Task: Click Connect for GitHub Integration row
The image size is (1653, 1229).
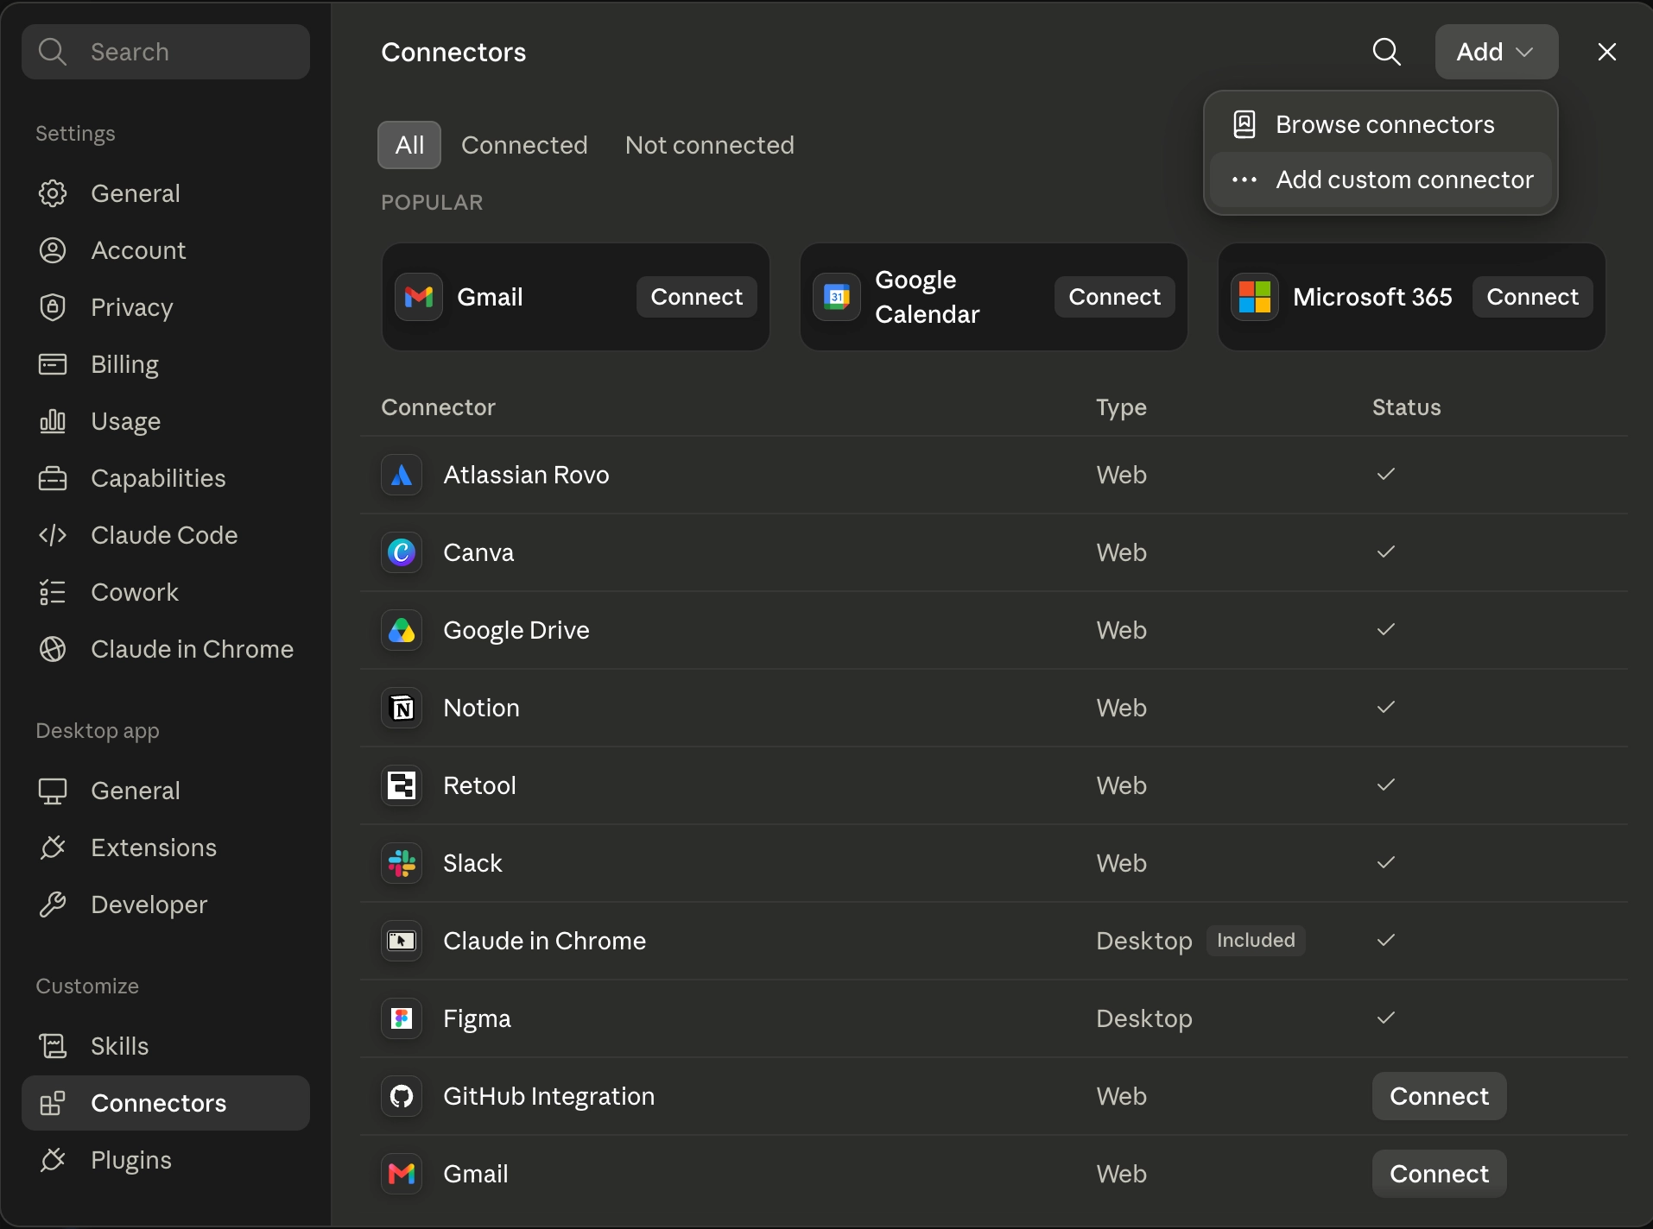Action: pyautogui.click(x=1440, y=1096)
